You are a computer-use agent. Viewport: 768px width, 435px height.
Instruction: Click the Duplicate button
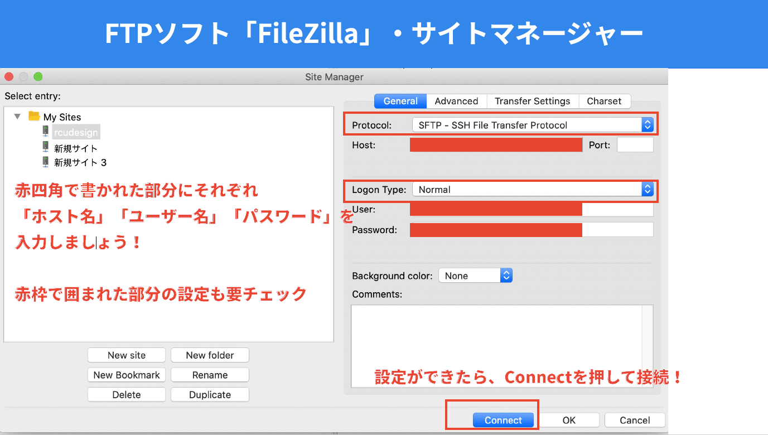210,394
